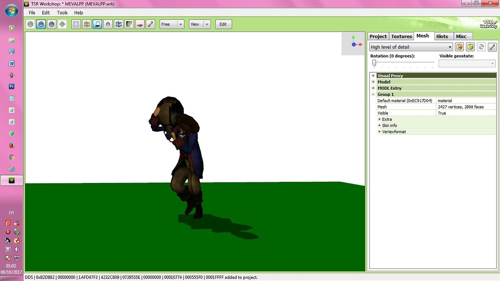Viewport: 500px width, 281px height.
Task: Select the gray diamond shading mode button
Action: point(62,24)
